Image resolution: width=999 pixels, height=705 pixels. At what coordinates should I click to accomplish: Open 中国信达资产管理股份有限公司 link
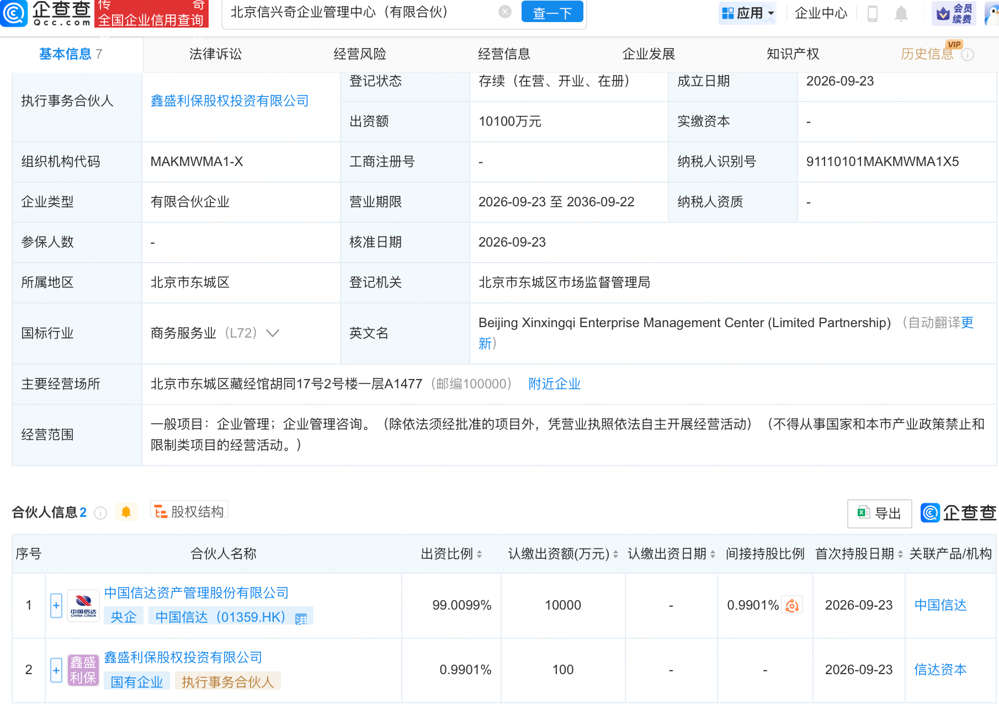coord(196,593)
